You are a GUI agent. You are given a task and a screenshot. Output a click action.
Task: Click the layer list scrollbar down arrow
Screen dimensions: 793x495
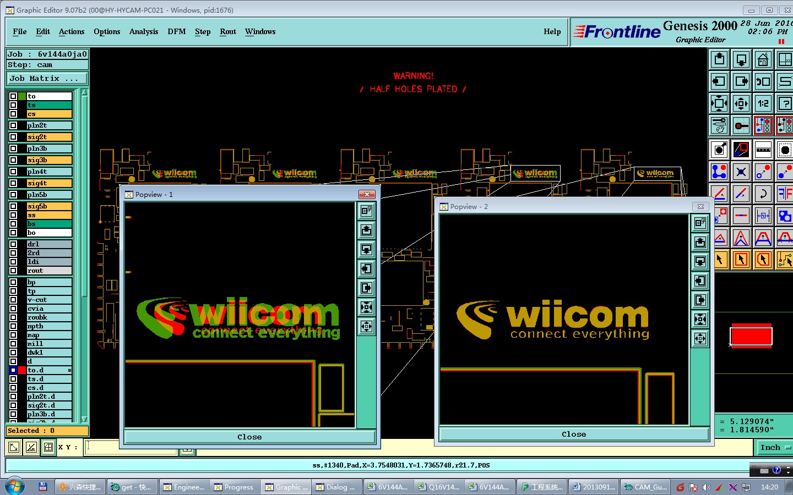click(x=84, y=419)
